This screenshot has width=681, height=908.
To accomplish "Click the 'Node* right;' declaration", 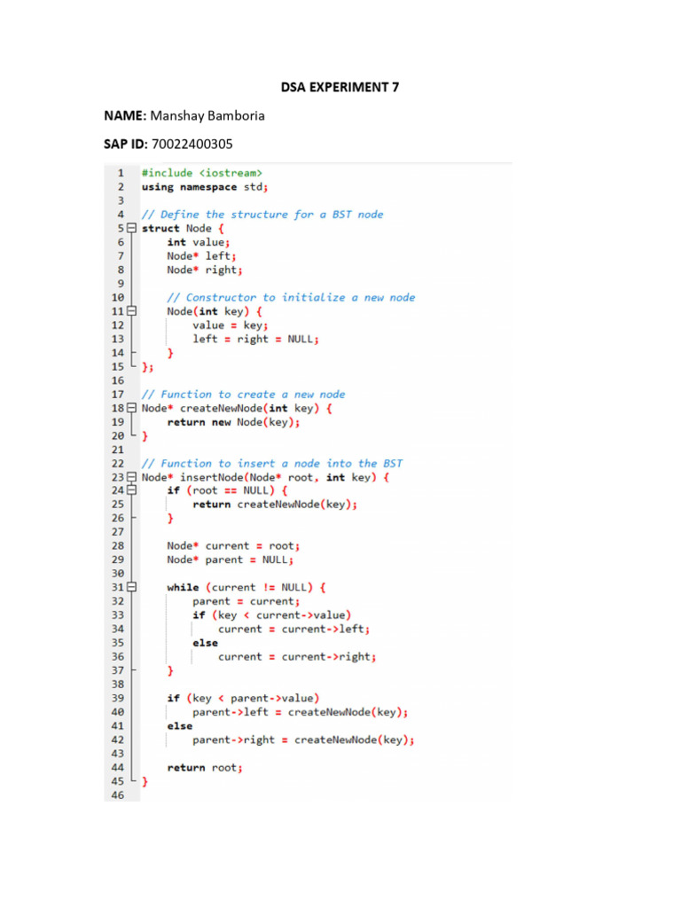I will (x=205, y=270).
